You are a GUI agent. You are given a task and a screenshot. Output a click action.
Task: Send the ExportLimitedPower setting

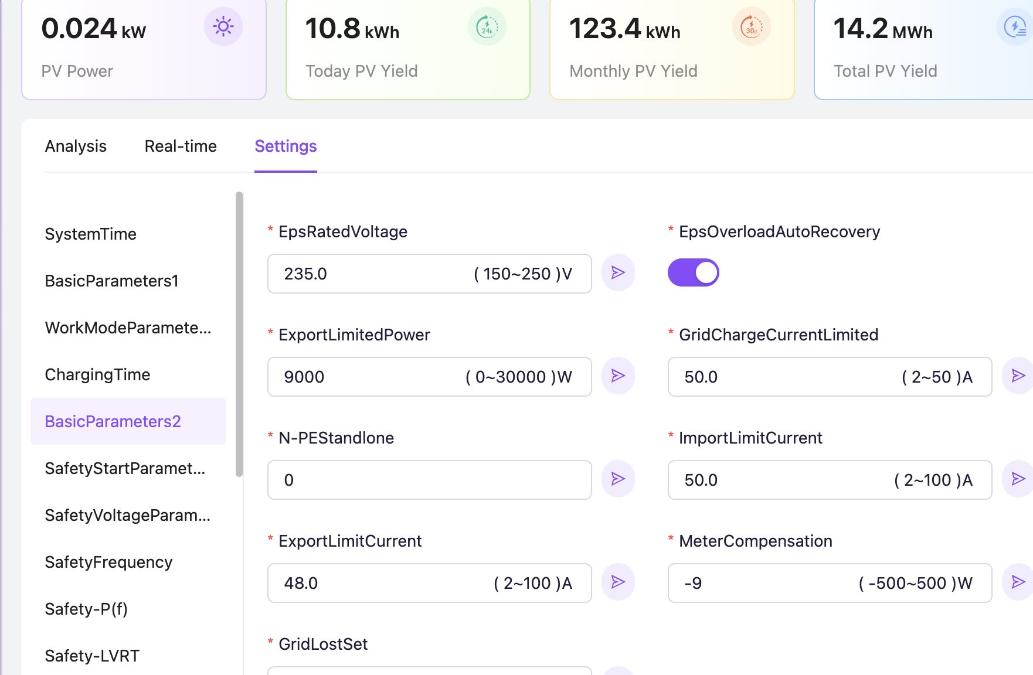[x=618, y=376]
